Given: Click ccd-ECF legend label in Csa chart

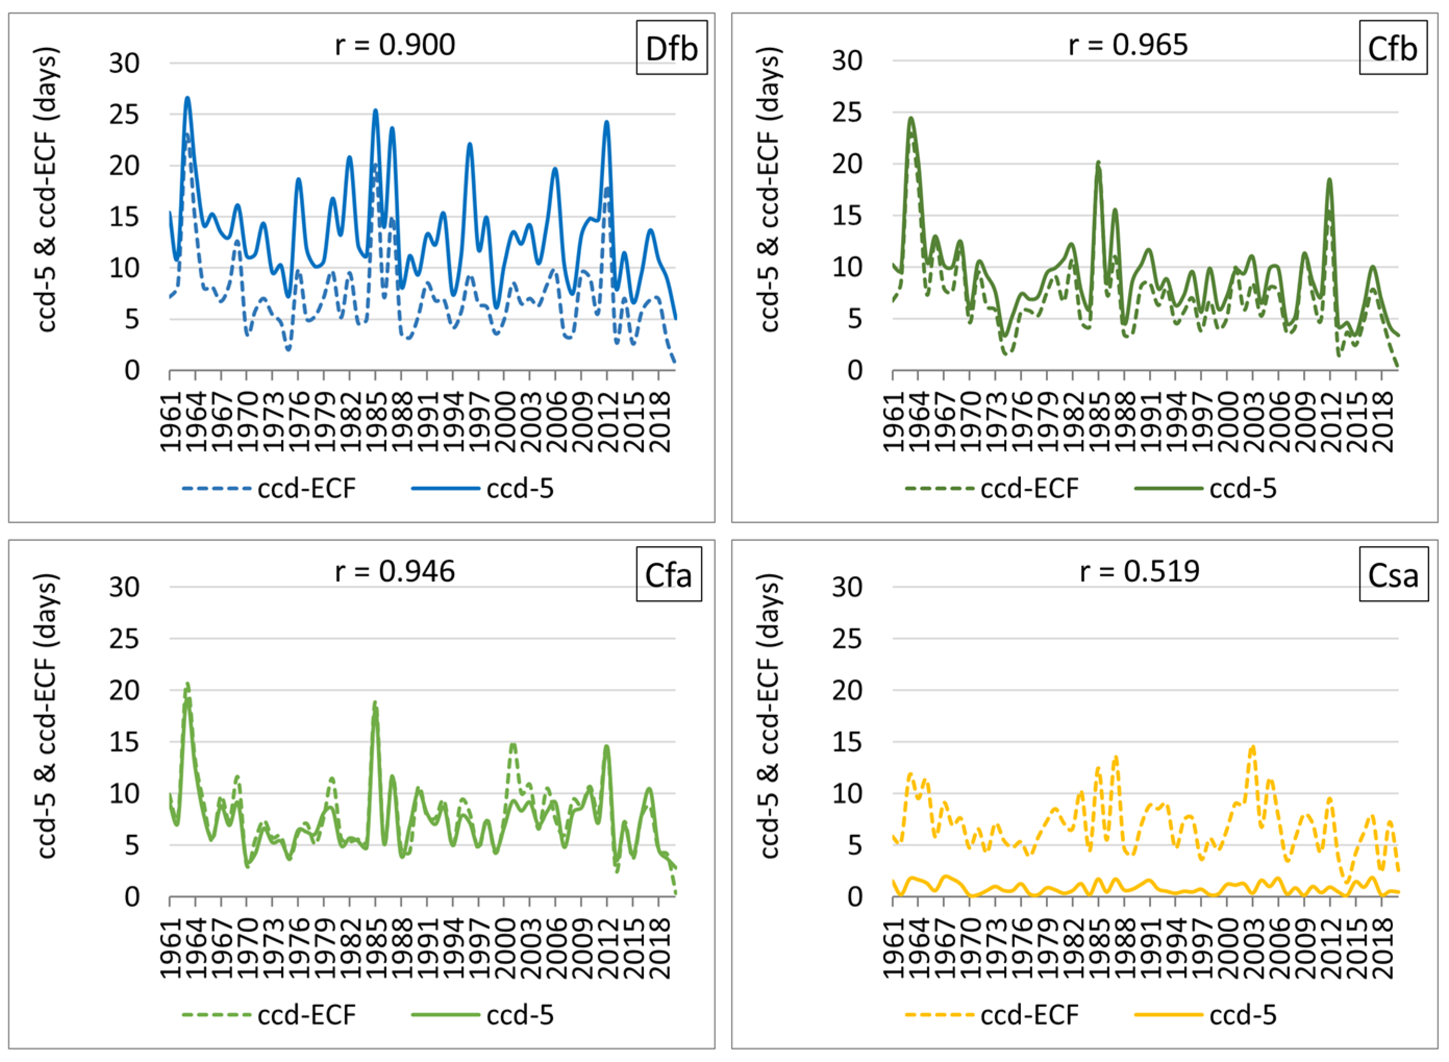Looking at the screenshot, I should pyautogui.click(x=1030, y=1015).
